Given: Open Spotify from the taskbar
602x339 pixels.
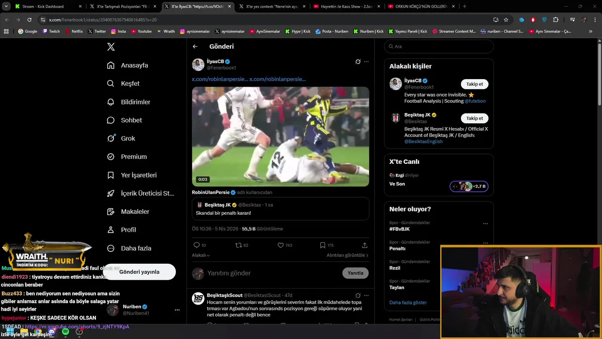Looking at the screenshot, I should tap(65, 332).
